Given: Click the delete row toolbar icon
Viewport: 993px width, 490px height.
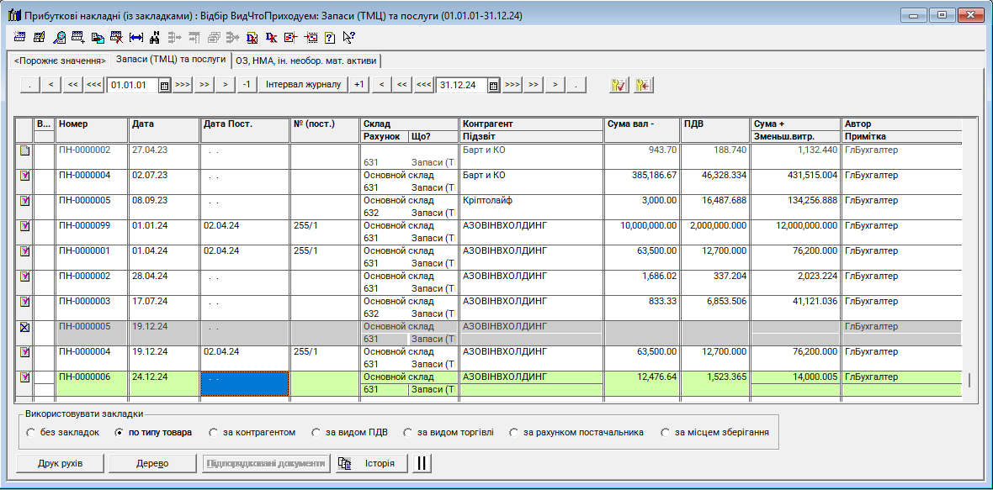Looking at the screenshot, I should 116,37.
